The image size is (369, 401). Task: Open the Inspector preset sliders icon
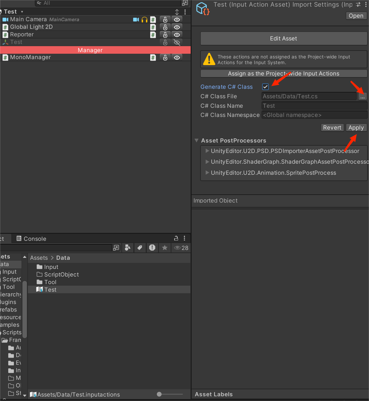(358, 4)
